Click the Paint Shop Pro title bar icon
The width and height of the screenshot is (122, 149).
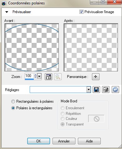coord(4,3)
